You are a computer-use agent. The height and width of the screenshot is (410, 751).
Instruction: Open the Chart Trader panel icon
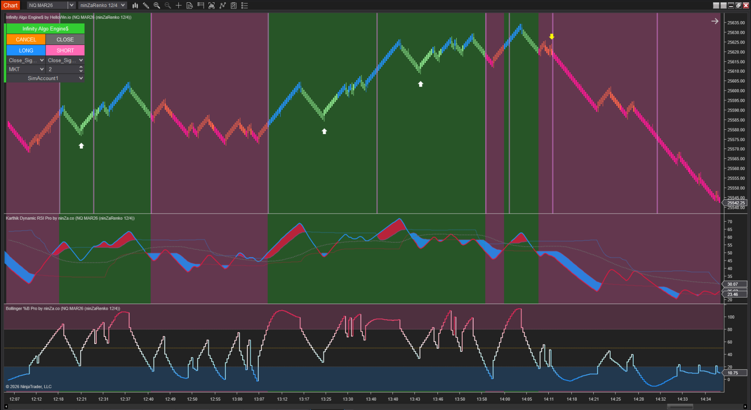point(200,6)
